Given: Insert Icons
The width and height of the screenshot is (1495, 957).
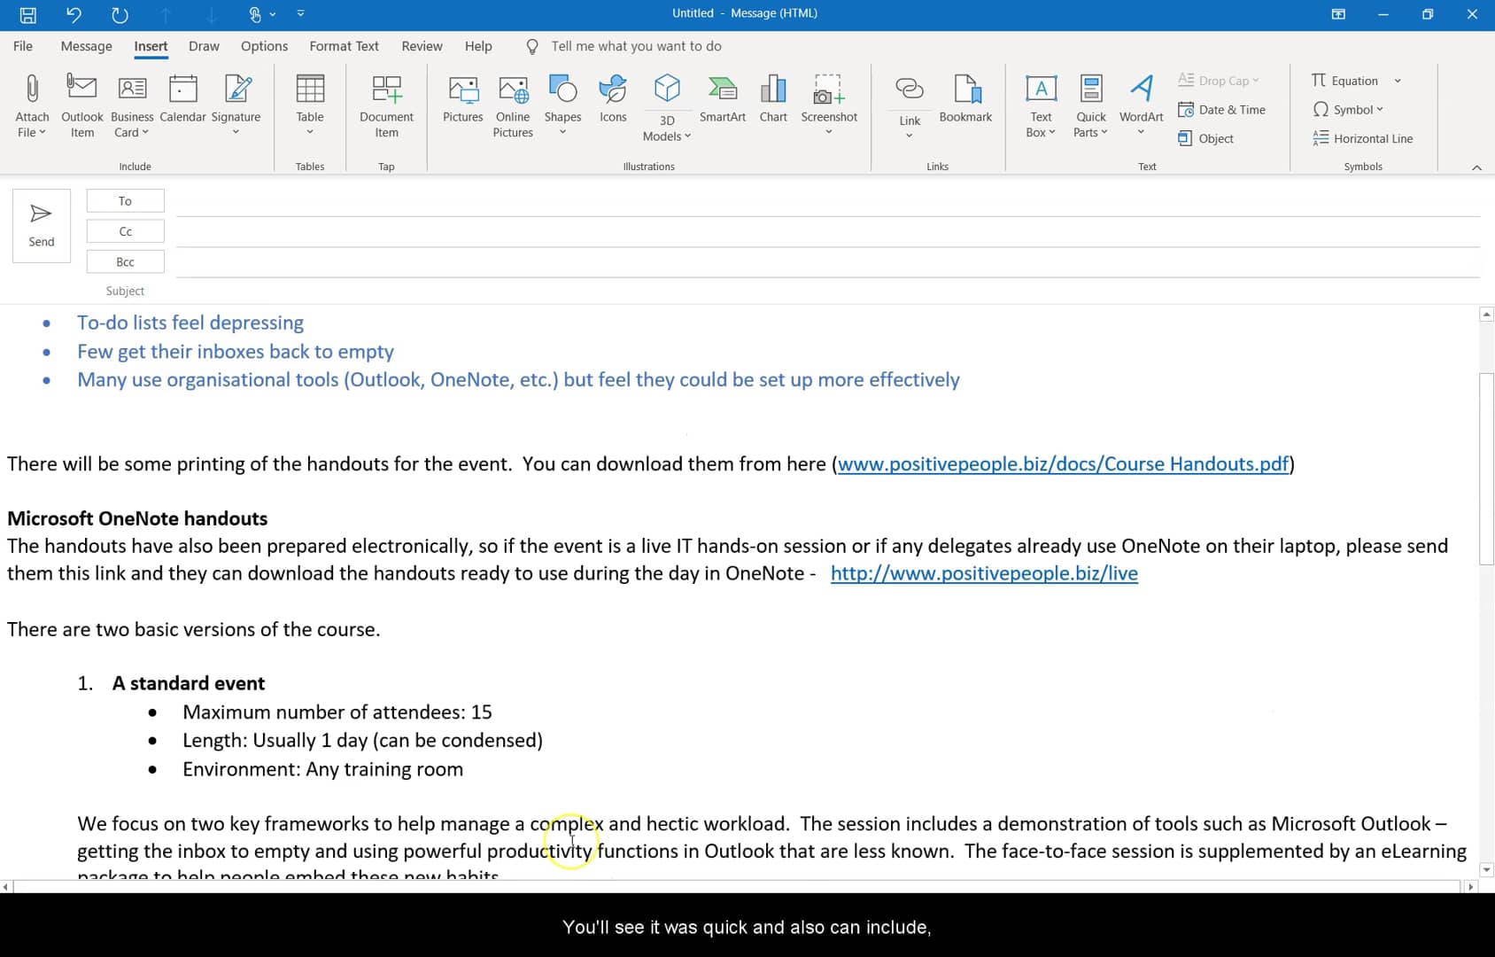Looking at the screenshot, I should click(613, 99).
